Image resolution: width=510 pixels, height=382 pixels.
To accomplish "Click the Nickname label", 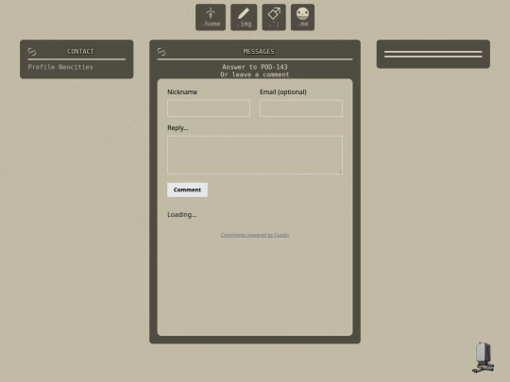I will pos(182,91).
